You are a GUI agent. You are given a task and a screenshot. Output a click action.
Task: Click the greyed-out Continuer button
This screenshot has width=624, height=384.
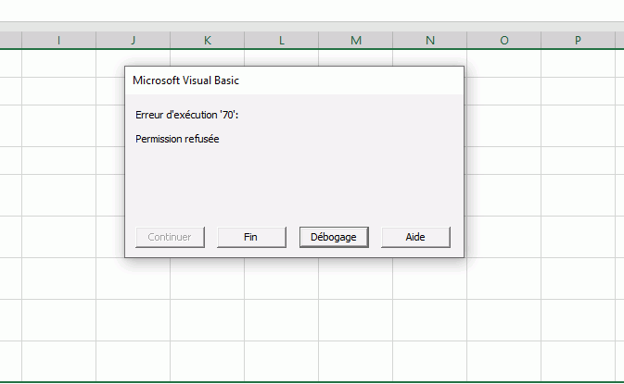coord(169,237)
